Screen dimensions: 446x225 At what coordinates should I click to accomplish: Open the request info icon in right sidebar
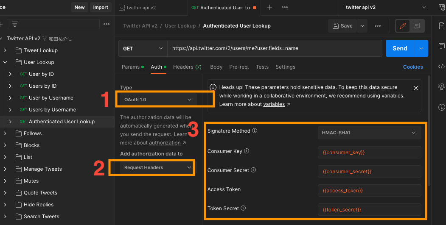click(x=441, y=107)
